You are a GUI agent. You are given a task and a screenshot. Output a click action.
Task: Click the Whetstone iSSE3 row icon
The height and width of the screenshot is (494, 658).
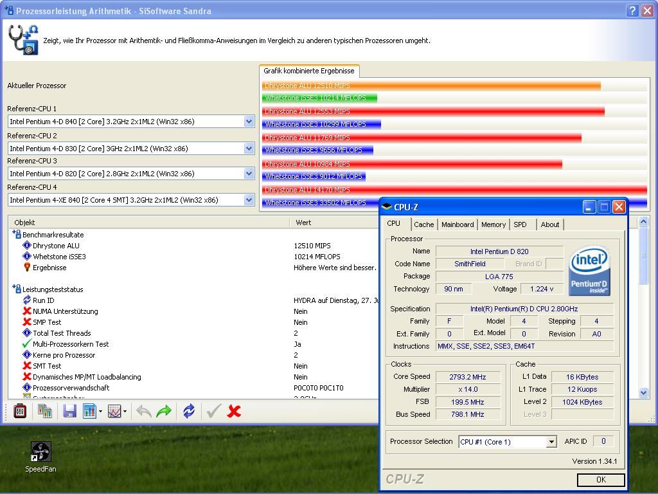pos(27,256)
